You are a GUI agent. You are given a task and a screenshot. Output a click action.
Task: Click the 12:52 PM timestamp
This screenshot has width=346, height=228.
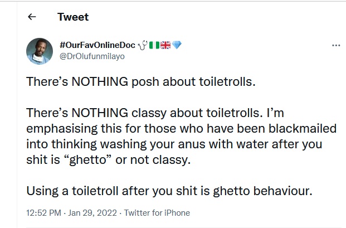[43, 213]
